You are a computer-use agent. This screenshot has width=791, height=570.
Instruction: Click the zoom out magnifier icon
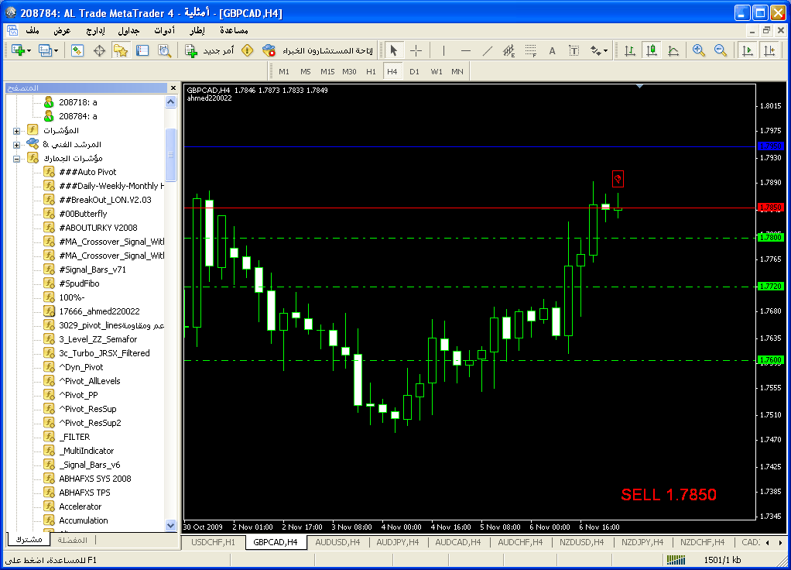click(721, 50)
